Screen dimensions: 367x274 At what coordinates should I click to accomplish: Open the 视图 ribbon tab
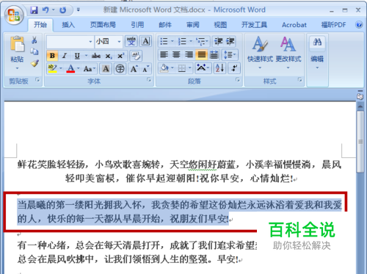pyautogui.click(x=220, y=25)
